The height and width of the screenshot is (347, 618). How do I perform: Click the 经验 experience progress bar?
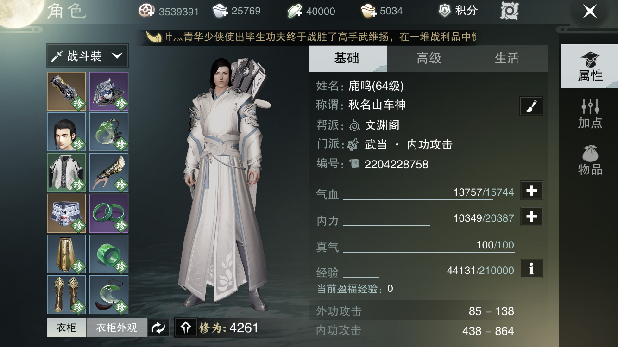(x=361, y=277)
